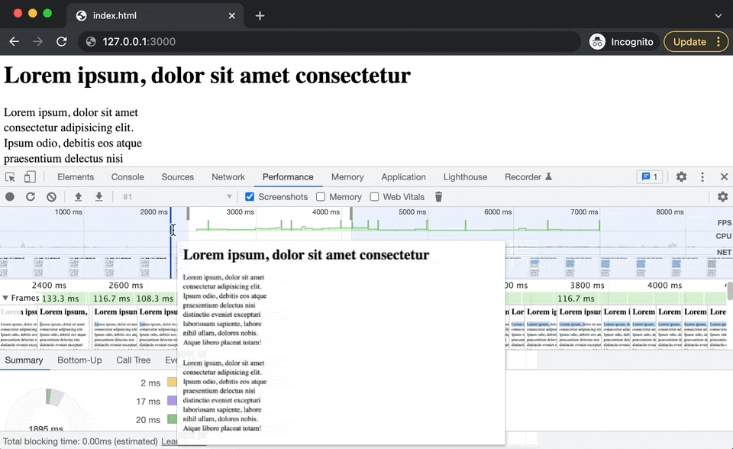
Task: Toggle the device toolbar icon
Action: [x=30, y=177]
